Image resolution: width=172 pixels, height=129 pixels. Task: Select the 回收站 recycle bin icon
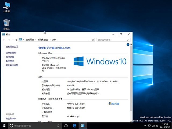pos(6,23)
